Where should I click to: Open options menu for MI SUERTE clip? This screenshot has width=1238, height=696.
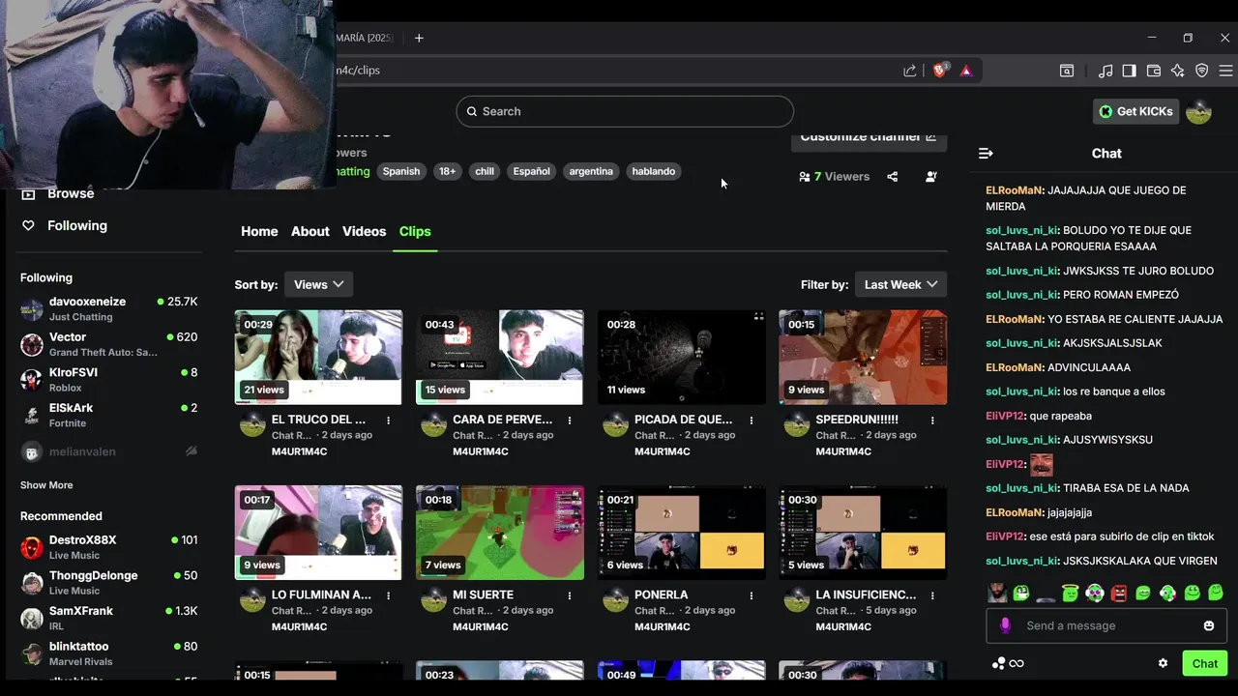click(x=570, y=595)
